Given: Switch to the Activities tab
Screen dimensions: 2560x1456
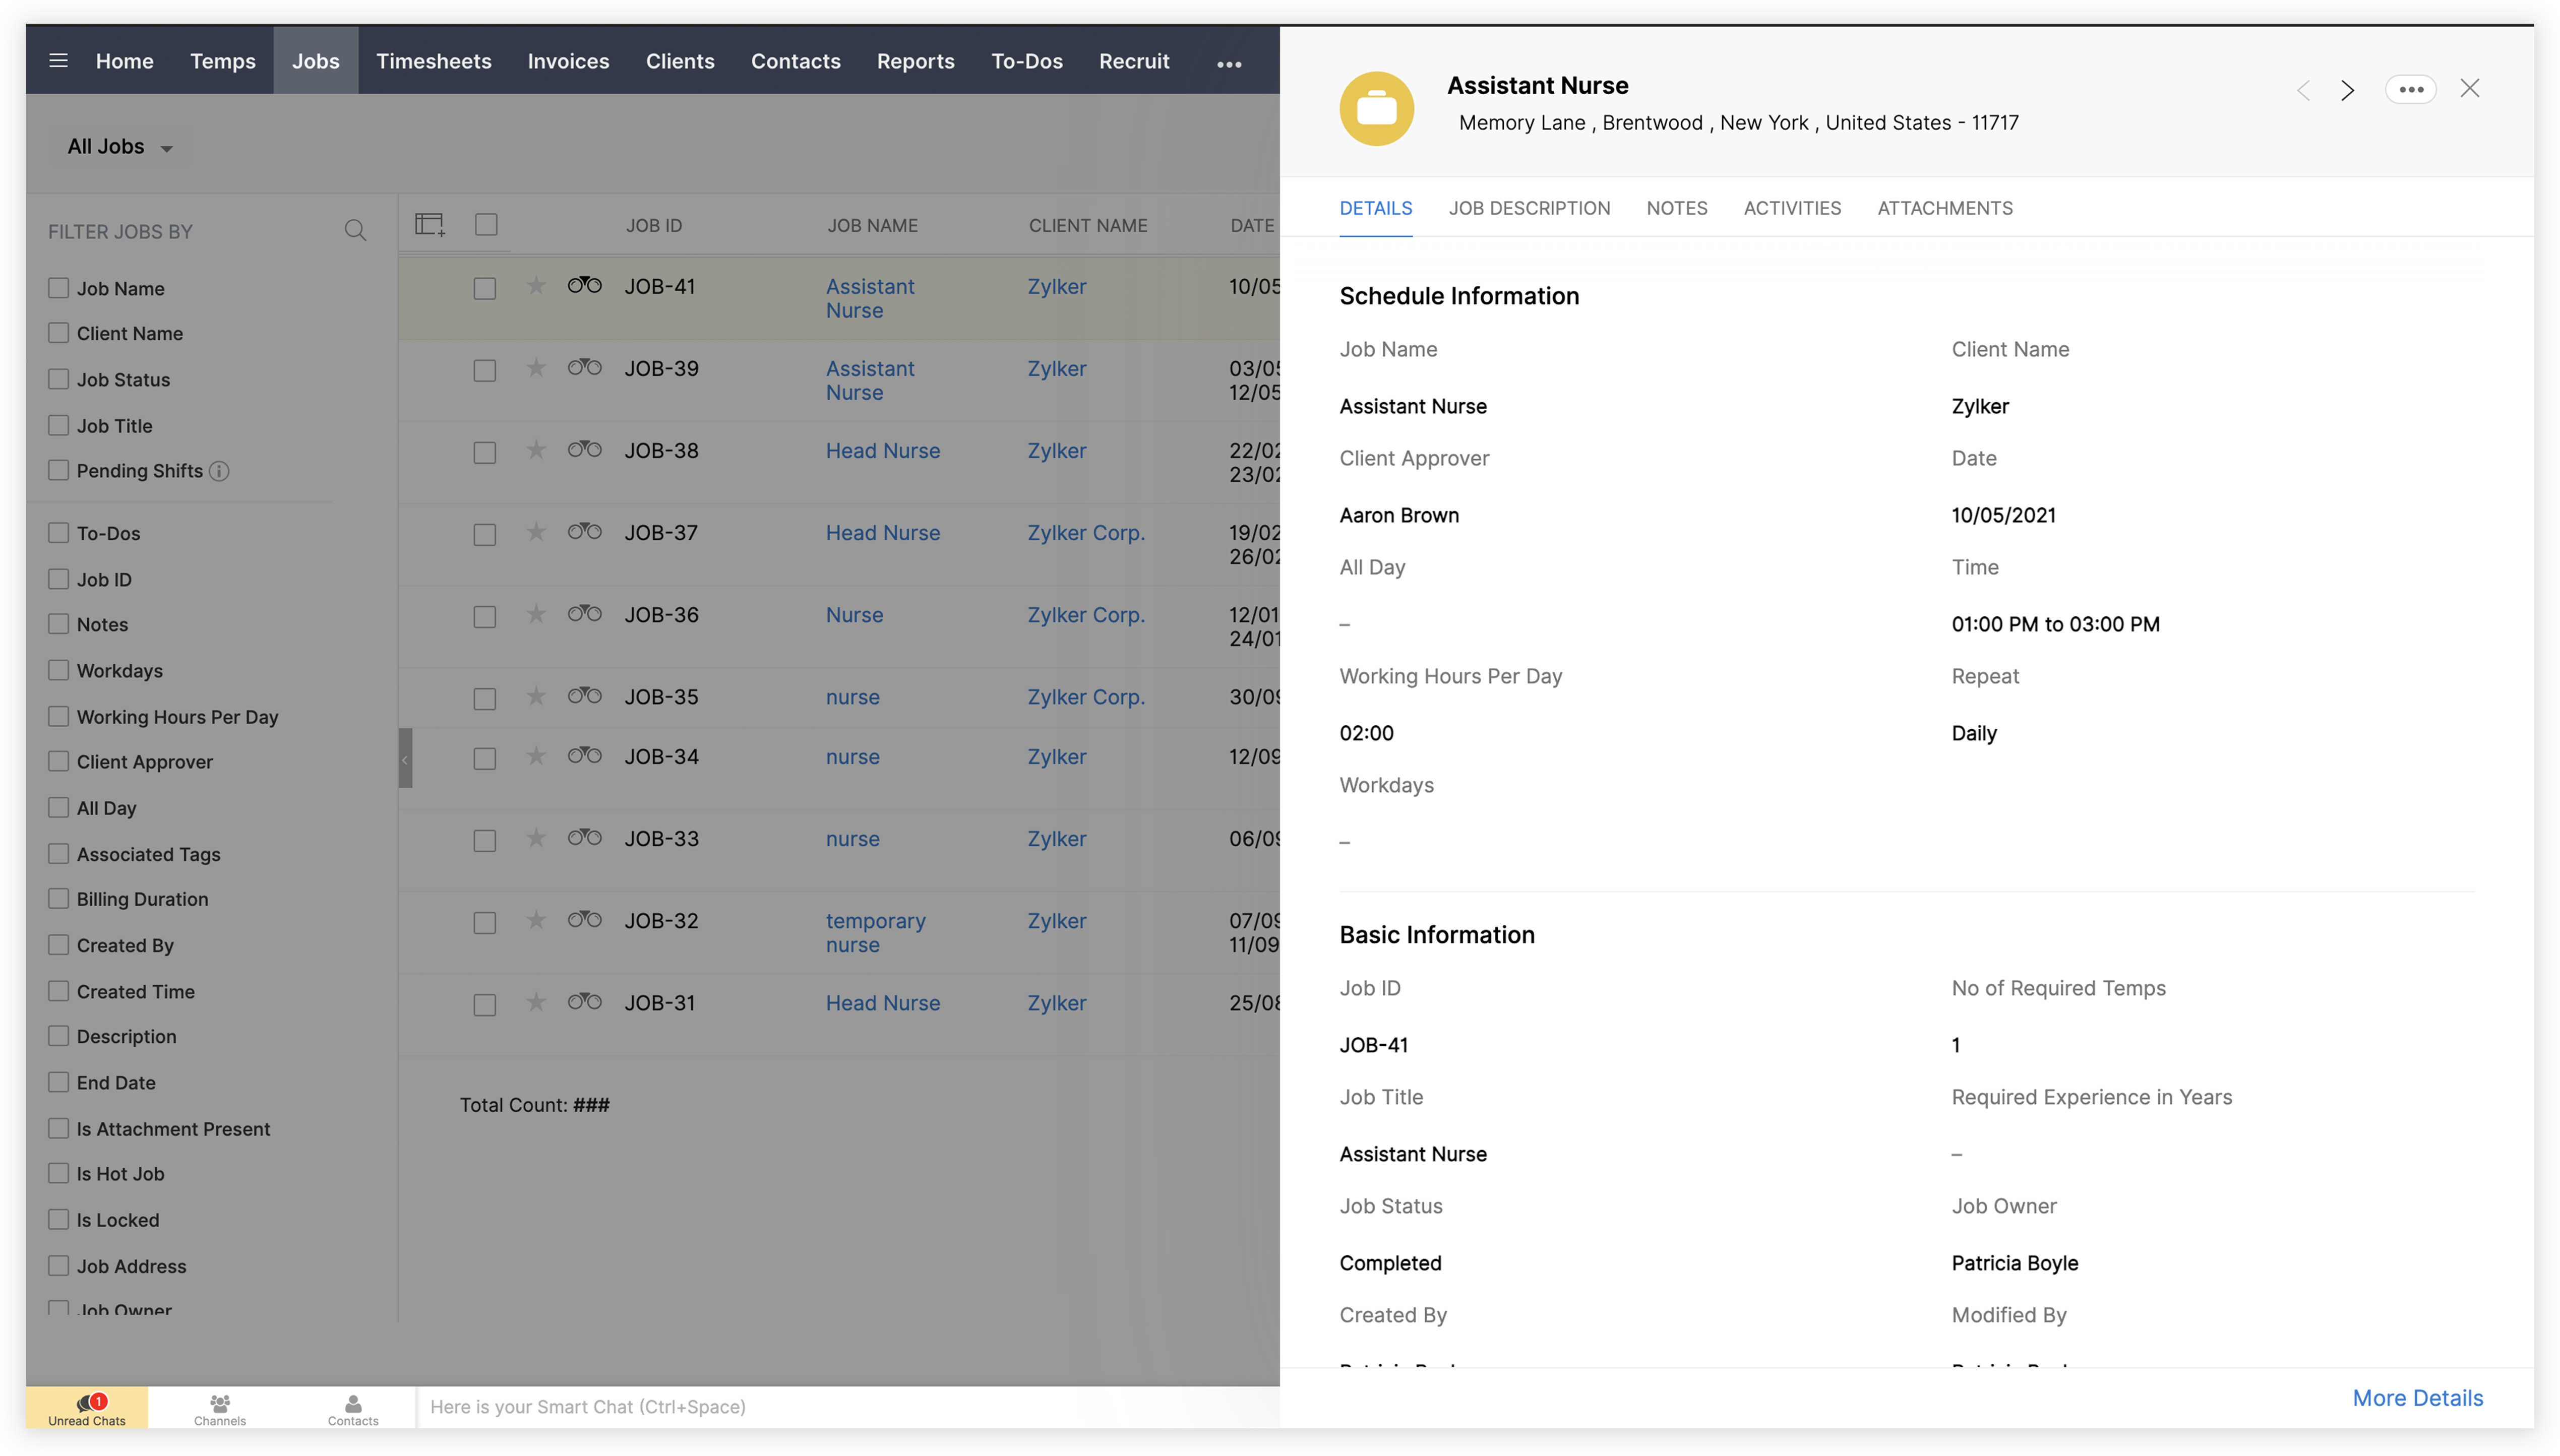Looking at the screenshot, I should [1792, 208].
